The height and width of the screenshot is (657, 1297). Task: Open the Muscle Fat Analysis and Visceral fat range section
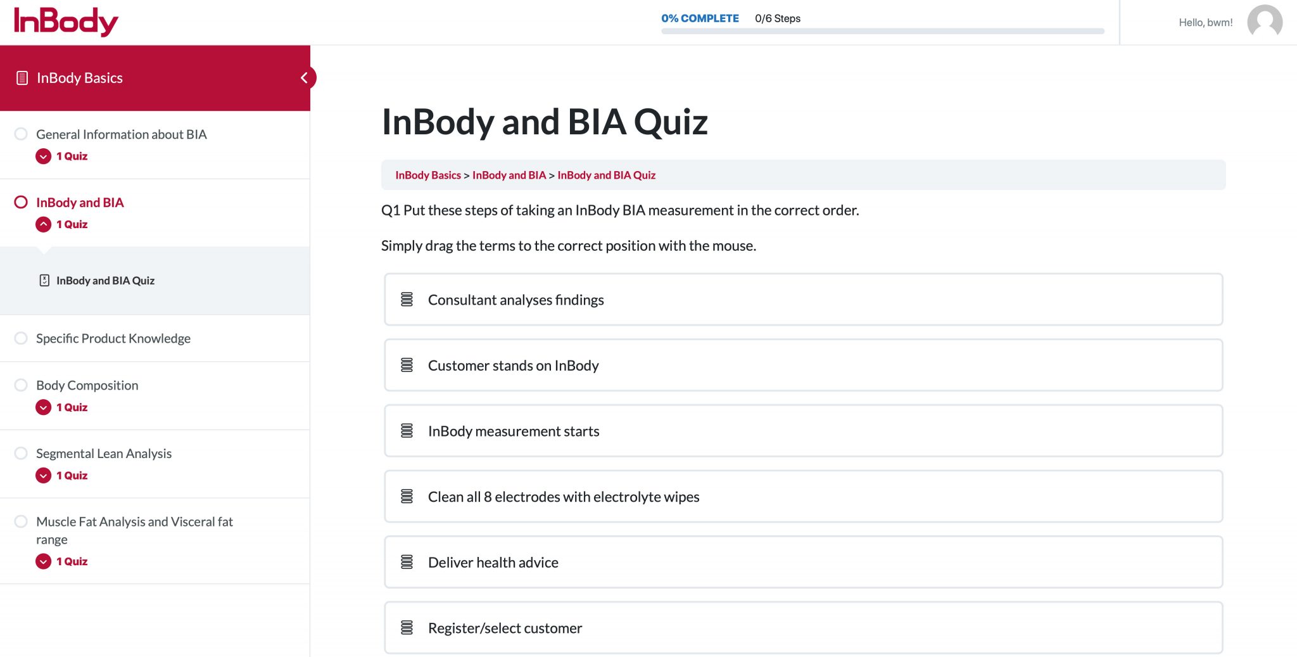coord(134,530)
